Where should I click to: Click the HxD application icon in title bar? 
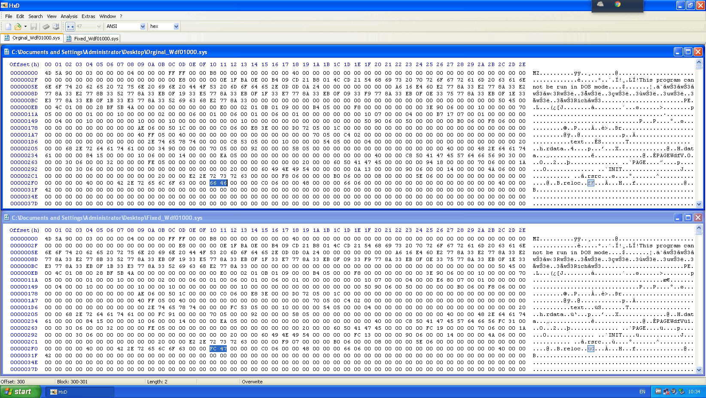tap(4, 5)
